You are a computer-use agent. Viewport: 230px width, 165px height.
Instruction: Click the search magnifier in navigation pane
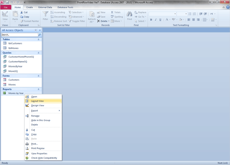tap(40, 35)
